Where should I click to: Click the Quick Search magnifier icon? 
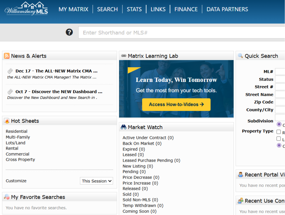240,56
